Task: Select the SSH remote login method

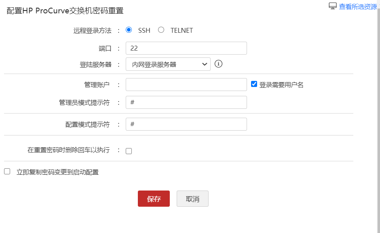Action: pos(129,30)
